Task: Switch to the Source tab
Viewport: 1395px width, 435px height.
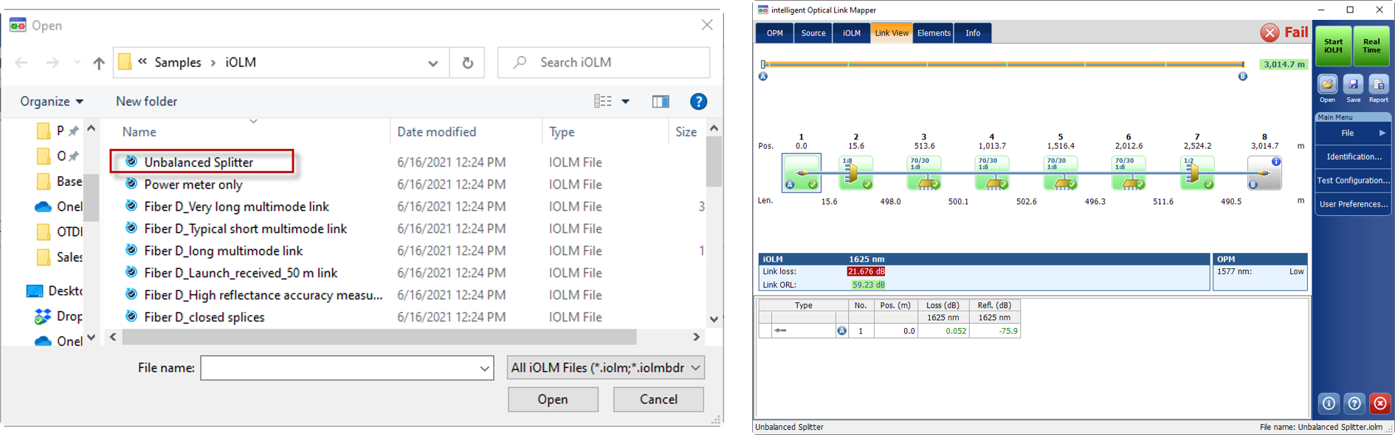Action: coord(813,33)
